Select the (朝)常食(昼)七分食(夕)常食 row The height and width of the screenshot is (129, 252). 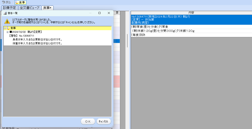pyautogui.click(x=191, y=27)
